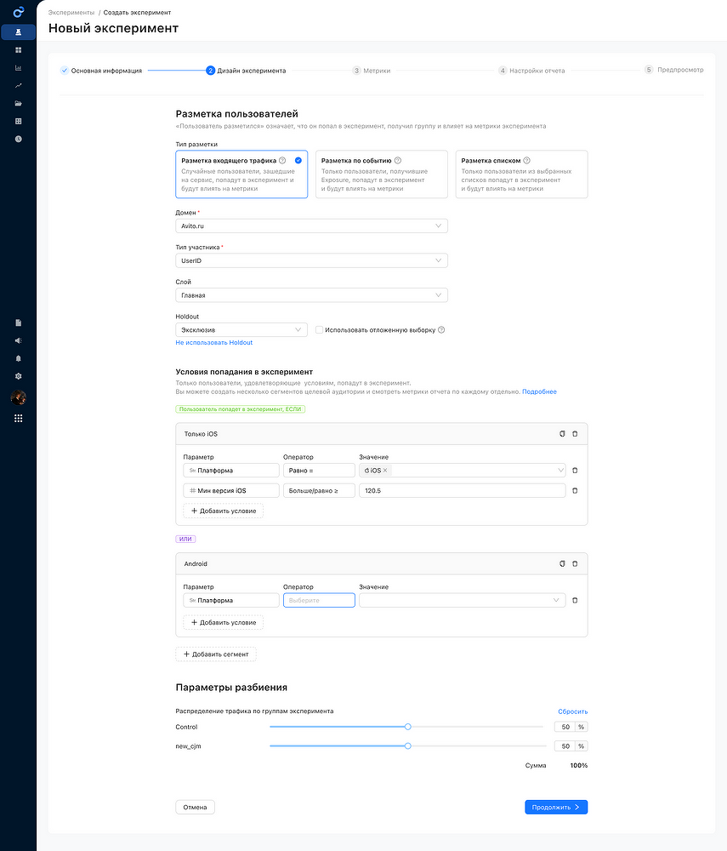Click the 'Продолжить' button
The height and width of the screenshot is (851, 727).
pos(555,807)
